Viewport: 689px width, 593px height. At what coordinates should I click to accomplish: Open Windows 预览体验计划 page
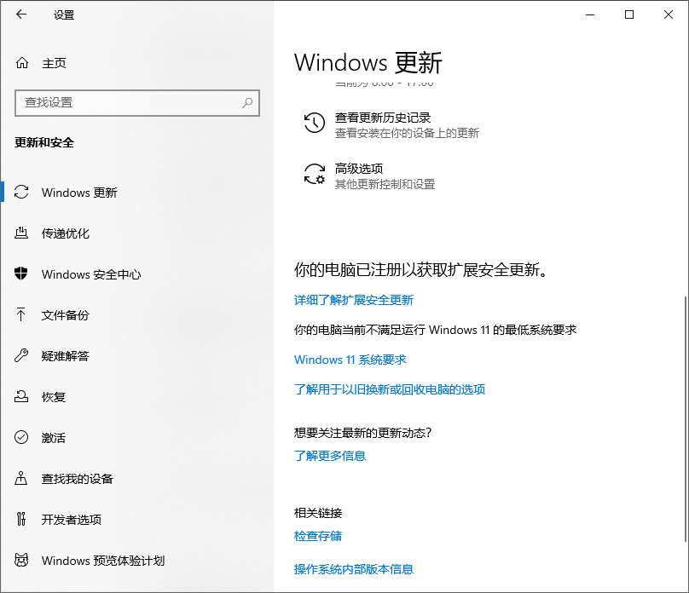point(136,560)
